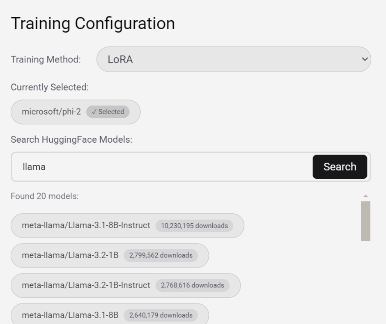Click the chevron arrow on the LoRA selector
Viewport: 386px width, 324px height.
click(364, 60)
